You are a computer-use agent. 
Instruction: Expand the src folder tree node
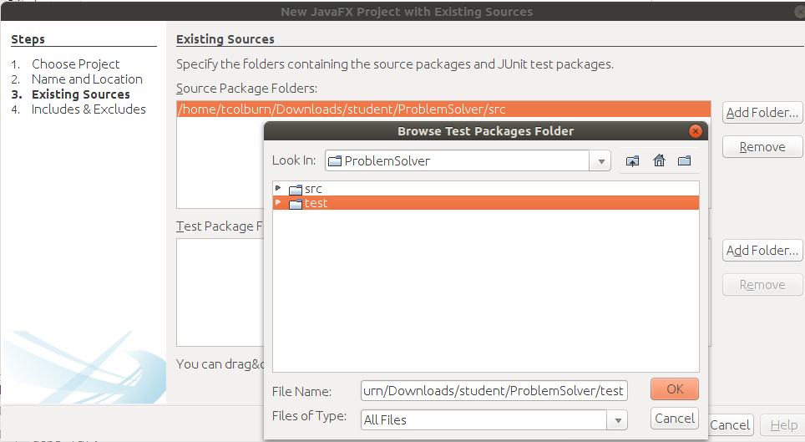(278, 188)
